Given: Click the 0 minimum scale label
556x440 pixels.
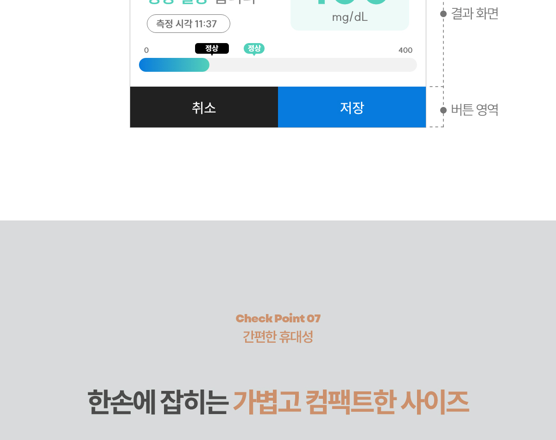Looking at the screenshot, I should (146, 50).
